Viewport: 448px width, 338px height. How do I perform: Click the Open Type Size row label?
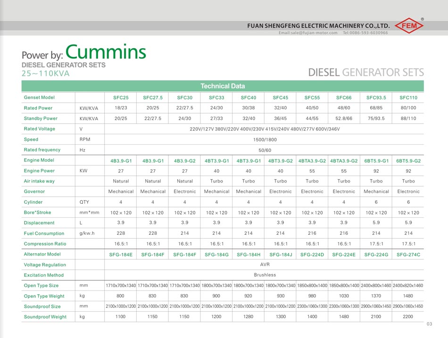pos(41,285)
